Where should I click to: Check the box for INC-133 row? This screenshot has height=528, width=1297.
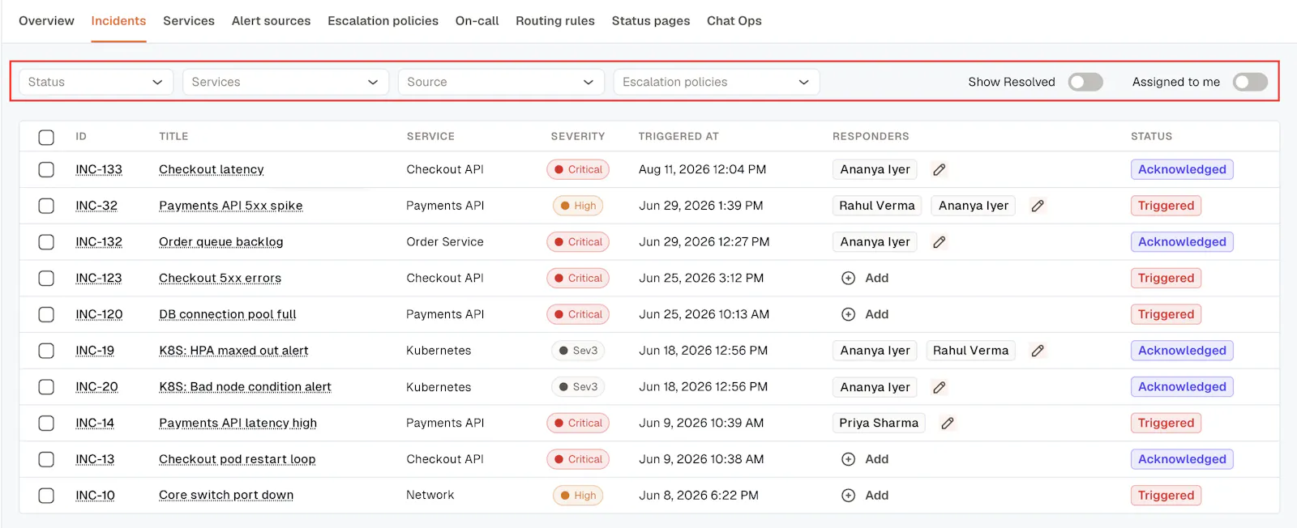pos(46,169)
